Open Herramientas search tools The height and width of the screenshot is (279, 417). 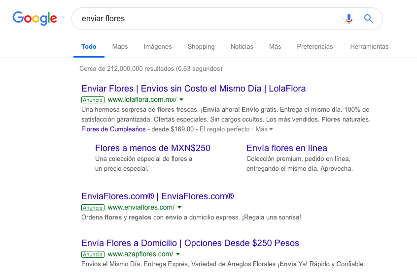click(369, 47)
